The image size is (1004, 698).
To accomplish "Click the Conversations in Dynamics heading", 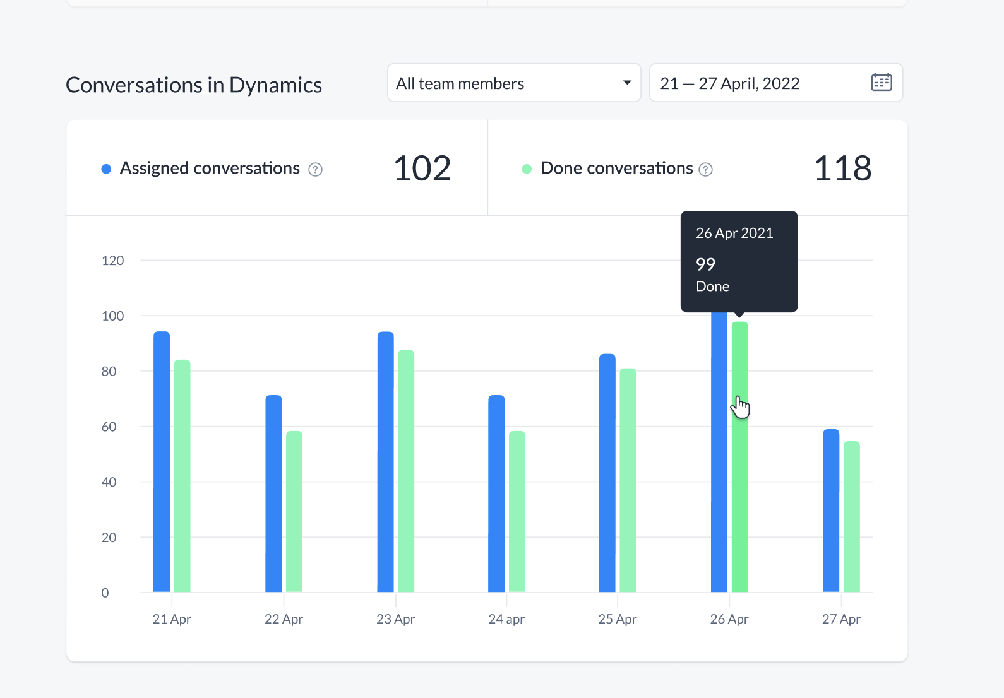I will coord(194,85).
